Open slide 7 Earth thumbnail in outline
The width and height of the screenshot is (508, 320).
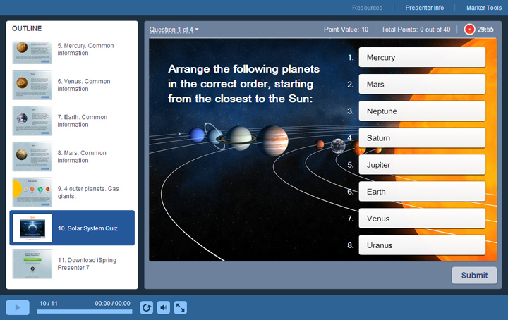coord(32,121)
